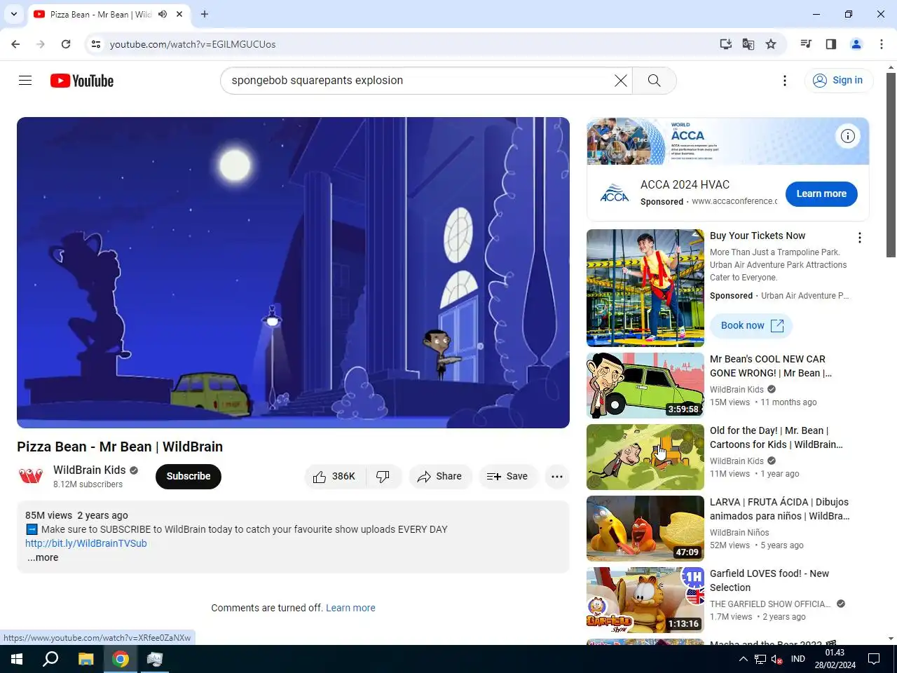Open Mr Bean's COOL NEW CAR thumbnail
897x673 pixels.
tap(645, 386)
